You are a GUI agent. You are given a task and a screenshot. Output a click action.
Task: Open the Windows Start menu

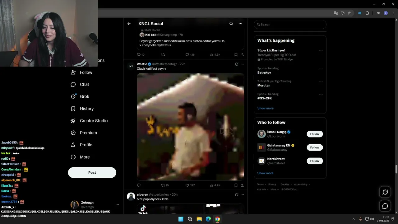pos(181,219)
